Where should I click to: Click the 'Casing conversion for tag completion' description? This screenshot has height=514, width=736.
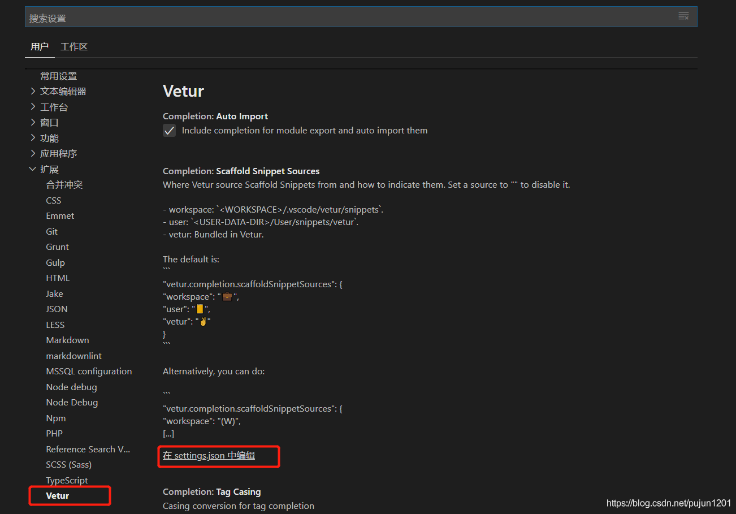[x=239, y=506]
